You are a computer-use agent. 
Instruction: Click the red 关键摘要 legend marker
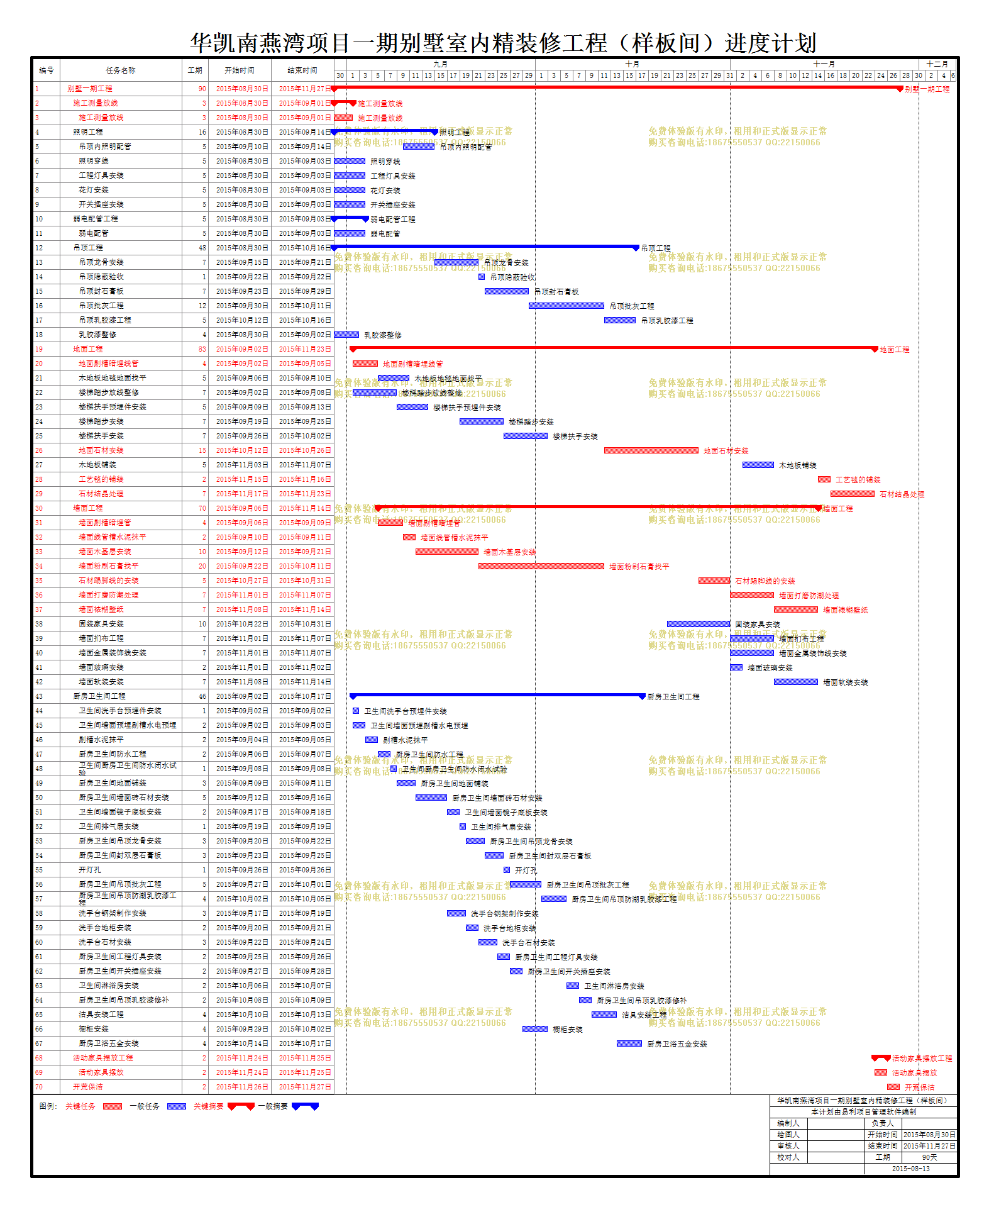coord(241,1106)
